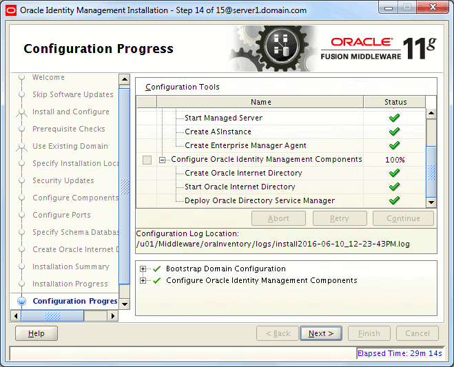Click the checkmark for Create Enterprise Manager Agent
The width and height of the screenshot is (454, 367).
pyautogui.click(x=394, y=145)
